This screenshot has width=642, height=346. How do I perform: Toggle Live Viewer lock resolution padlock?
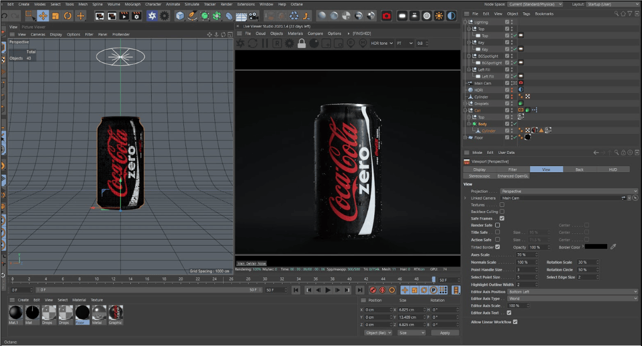coord(301,43)
